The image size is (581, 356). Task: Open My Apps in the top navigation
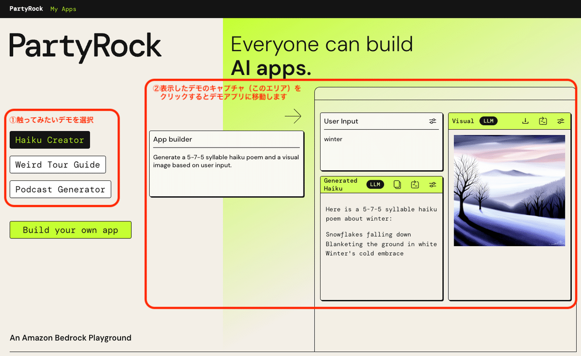(63, 9)
